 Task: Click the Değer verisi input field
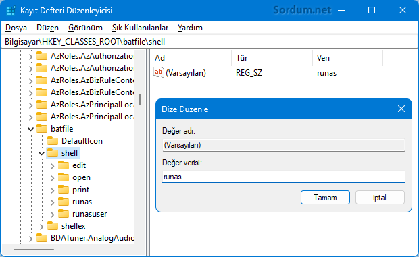pyautogui.click(x=284, y=177)
